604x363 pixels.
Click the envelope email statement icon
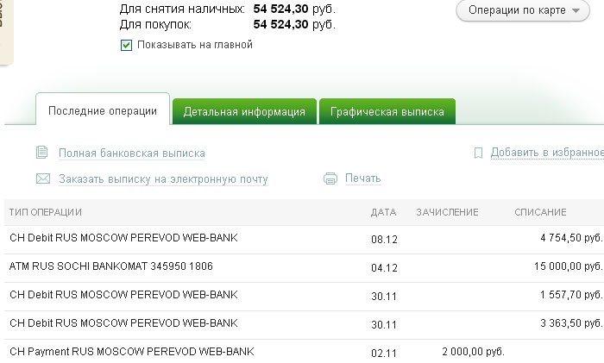tap(42, 179)
